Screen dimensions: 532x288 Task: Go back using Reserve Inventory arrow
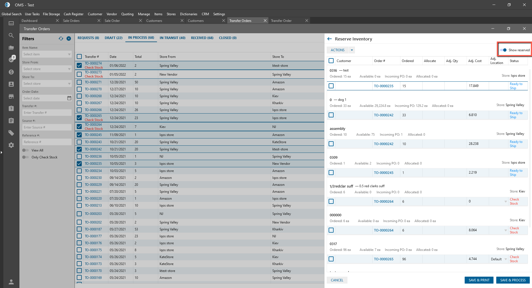(329, 39)
